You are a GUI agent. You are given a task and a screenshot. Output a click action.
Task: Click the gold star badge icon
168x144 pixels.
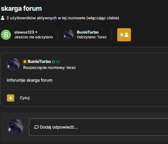tap(25, 61)
